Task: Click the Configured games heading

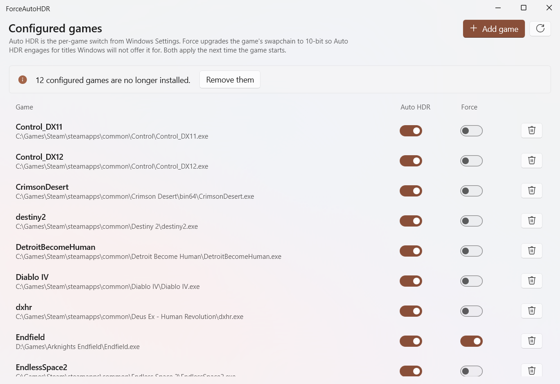Action: (56, 29)
